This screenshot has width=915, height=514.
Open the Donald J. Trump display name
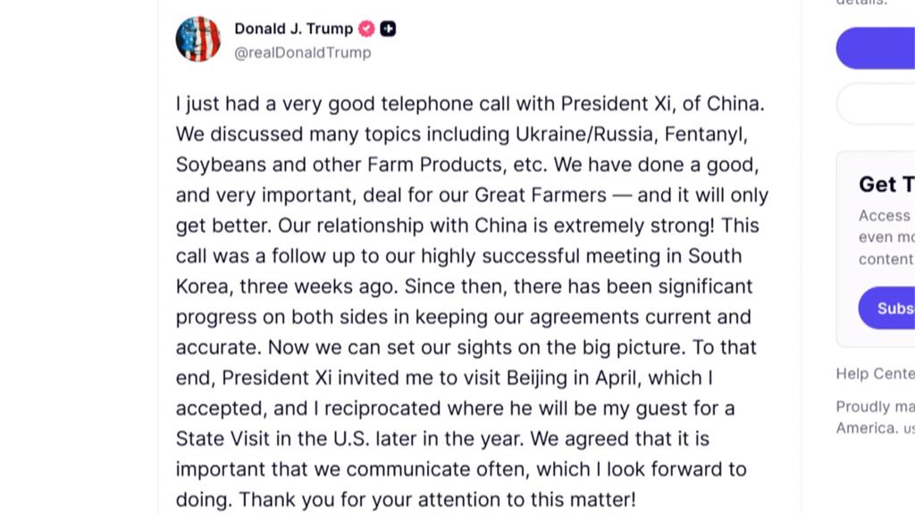pyautogui.click(x=293, y=29)
